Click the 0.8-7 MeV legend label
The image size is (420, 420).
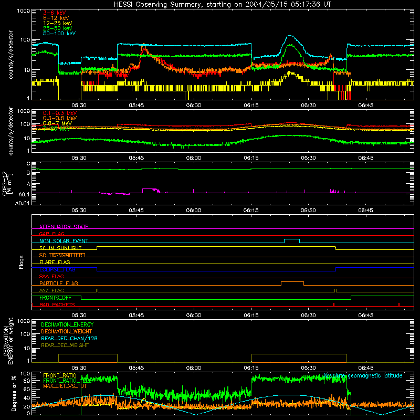[x=57, y=123]
